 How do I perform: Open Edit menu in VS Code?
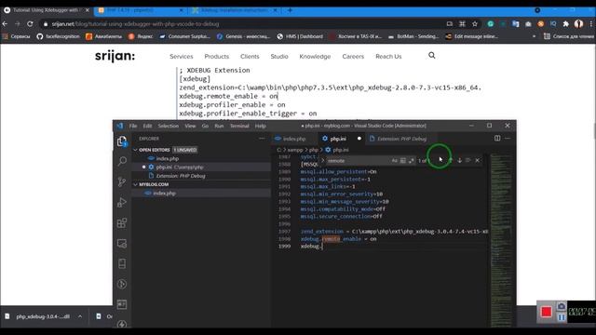147,126
